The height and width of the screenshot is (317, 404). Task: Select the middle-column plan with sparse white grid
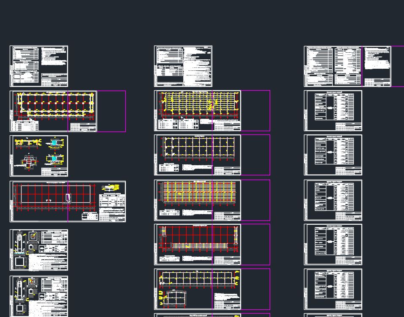click(x=198, y=155)
